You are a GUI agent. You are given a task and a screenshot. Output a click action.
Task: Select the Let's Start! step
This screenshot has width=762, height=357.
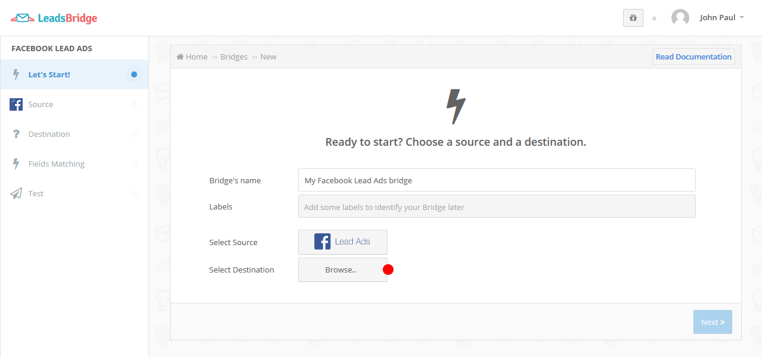tap(74, 74)
